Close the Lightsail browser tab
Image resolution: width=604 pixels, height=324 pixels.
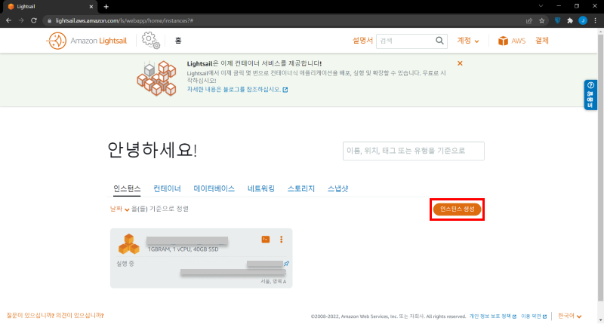(91, 7)
